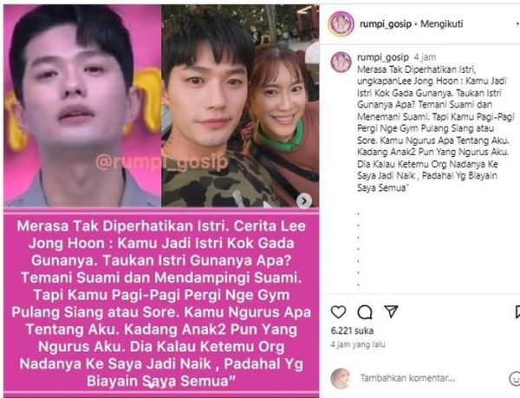
Task: Save the post with the bookmark icon
Action: 517,312
